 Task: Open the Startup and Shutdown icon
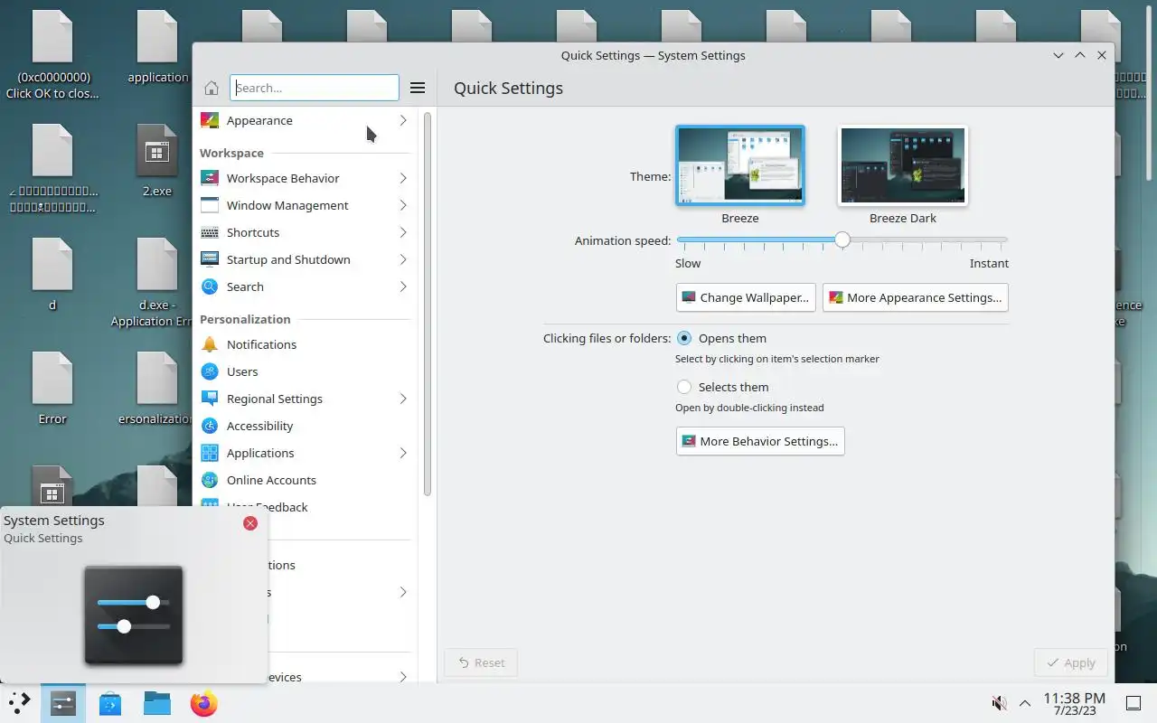pos(210,259)
